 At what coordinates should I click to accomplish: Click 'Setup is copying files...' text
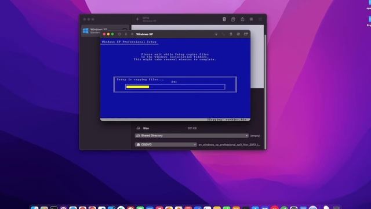(x=140, y=80)
